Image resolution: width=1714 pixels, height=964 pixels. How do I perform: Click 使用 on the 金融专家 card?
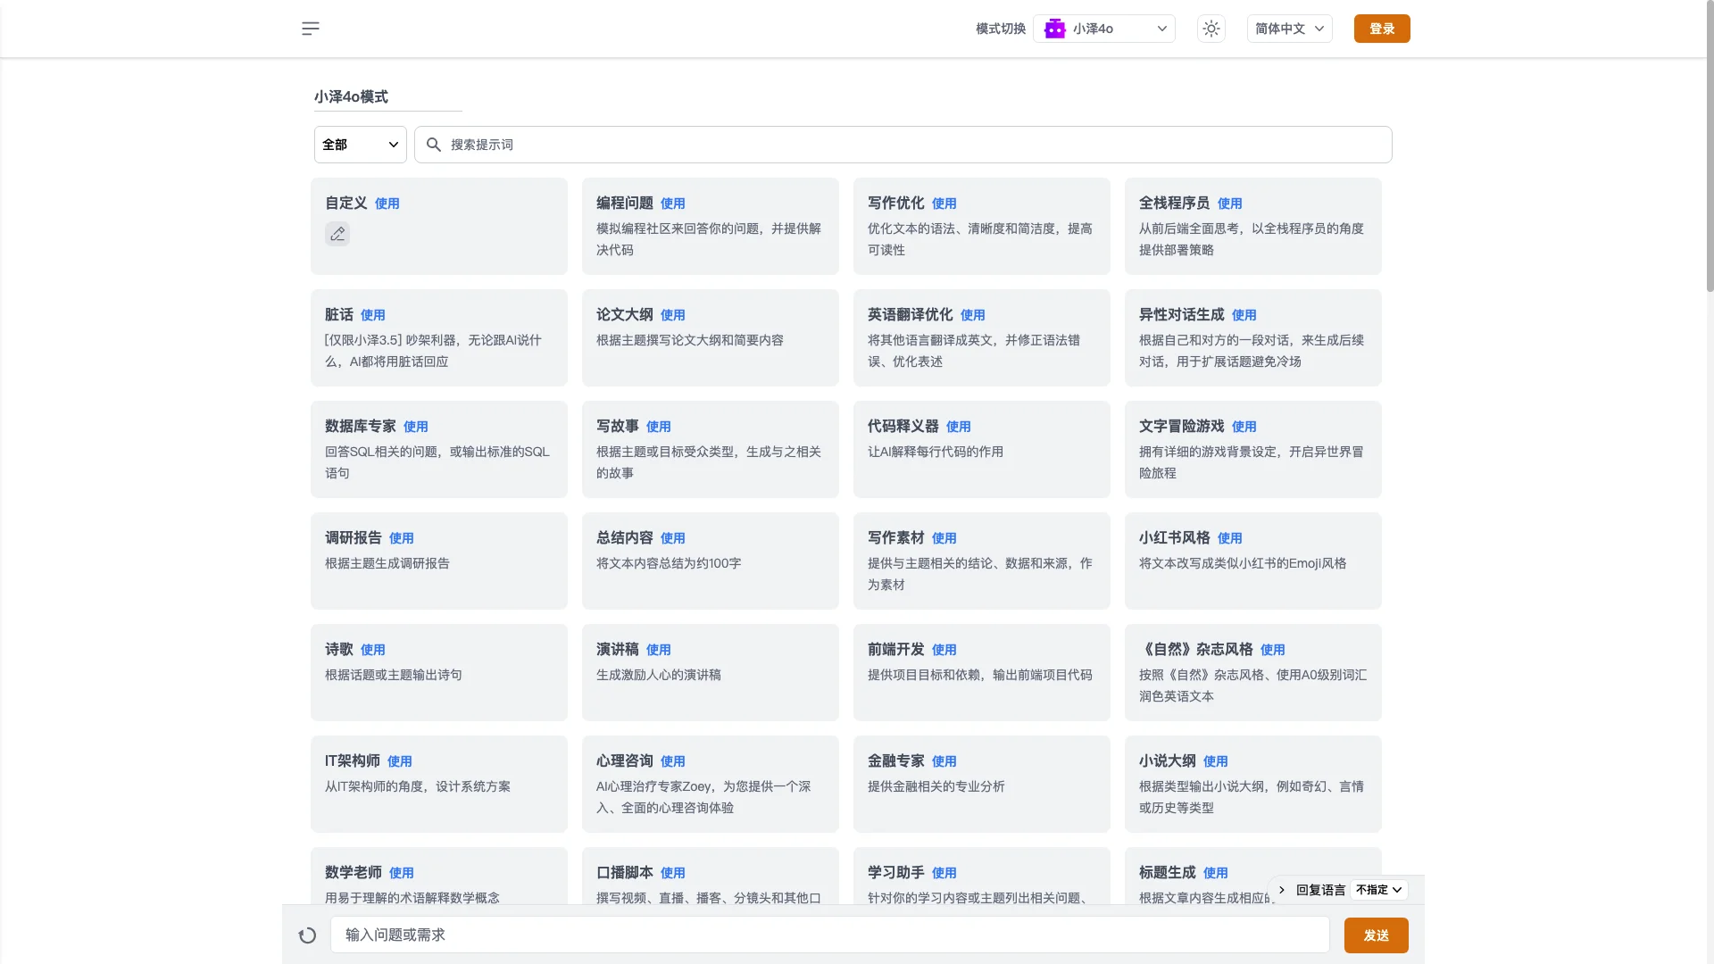[944, 761]
